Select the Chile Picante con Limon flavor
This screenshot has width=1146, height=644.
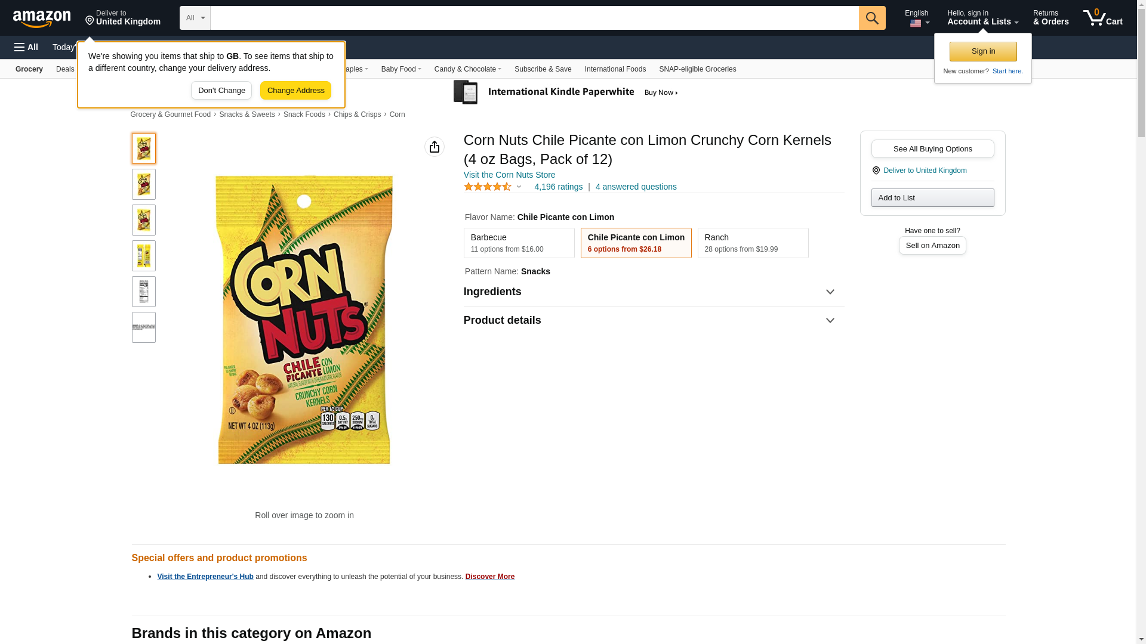[x=636, y=243]
